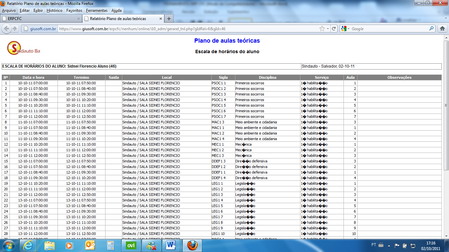Click the search magnifier icon in Google box
Screen dimensions: 449x252
click(432, 29)
